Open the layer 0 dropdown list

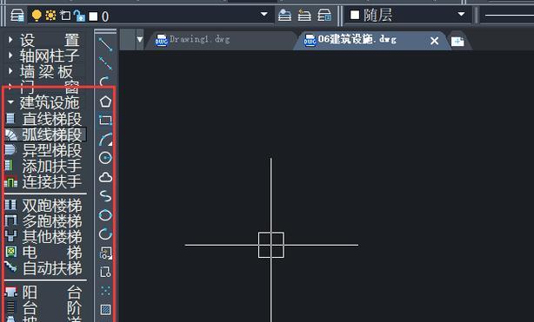click(x=264, y=14)
